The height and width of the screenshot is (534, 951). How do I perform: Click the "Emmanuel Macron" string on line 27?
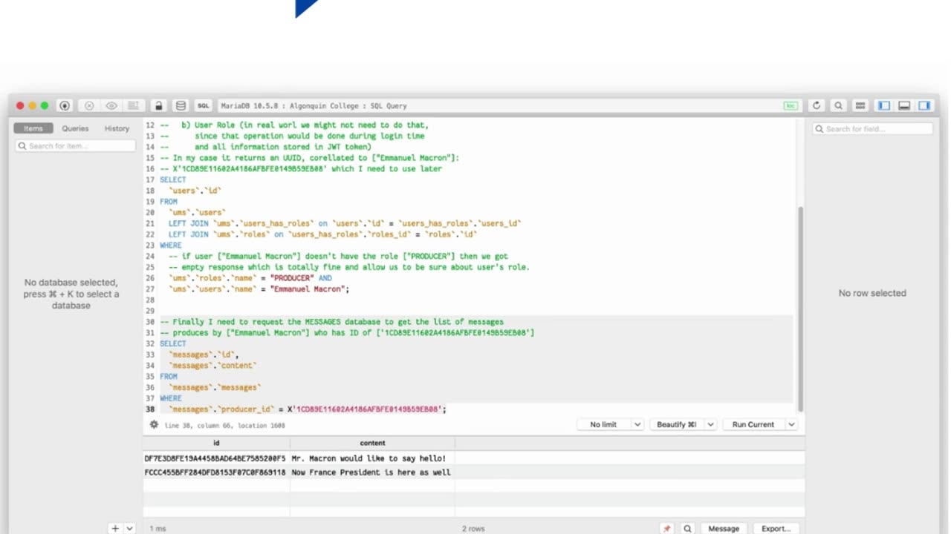coord(307,289)
